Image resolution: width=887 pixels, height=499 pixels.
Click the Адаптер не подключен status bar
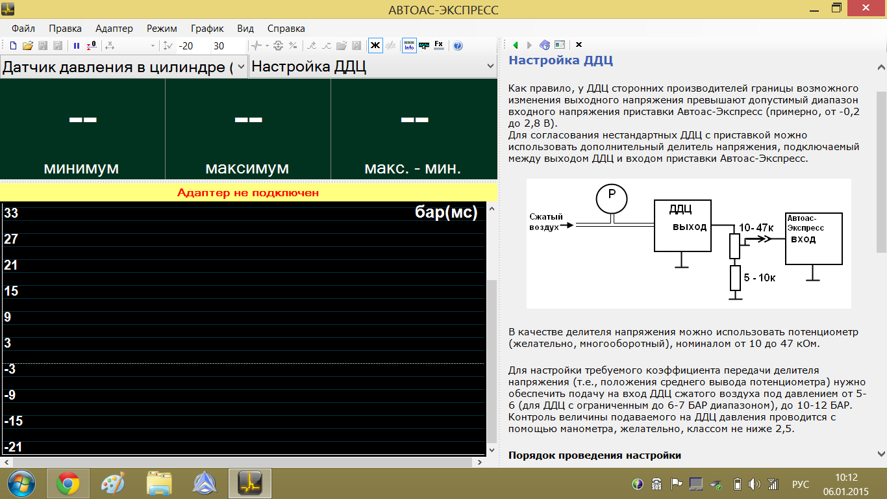click(248, 192)
